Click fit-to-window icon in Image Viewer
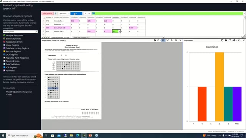Viewport: 246px width, 138px height. (168, 40)
